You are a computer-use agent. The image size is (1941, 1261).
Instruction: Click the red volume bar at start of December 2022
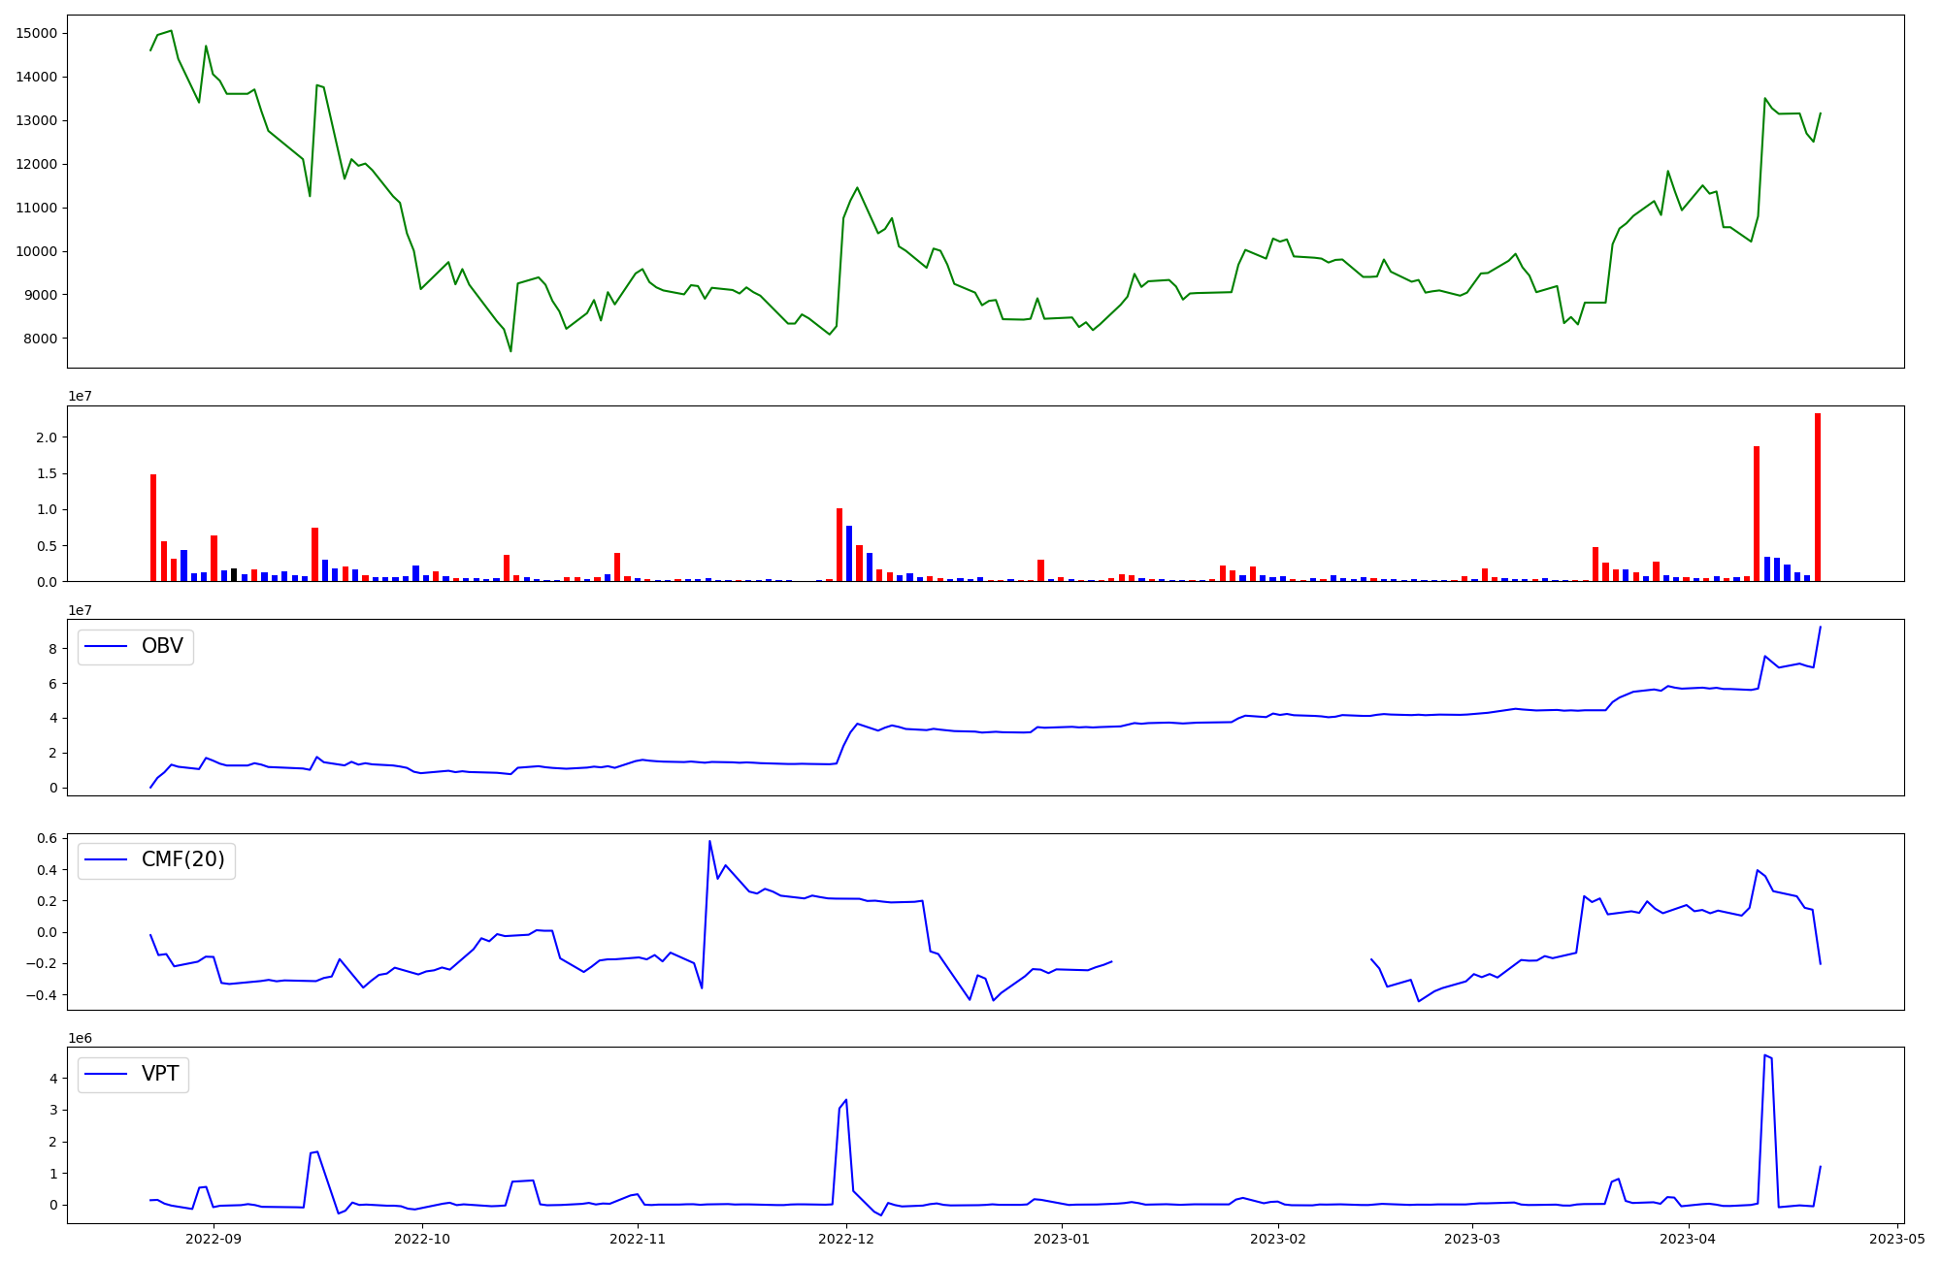[839, 544]
